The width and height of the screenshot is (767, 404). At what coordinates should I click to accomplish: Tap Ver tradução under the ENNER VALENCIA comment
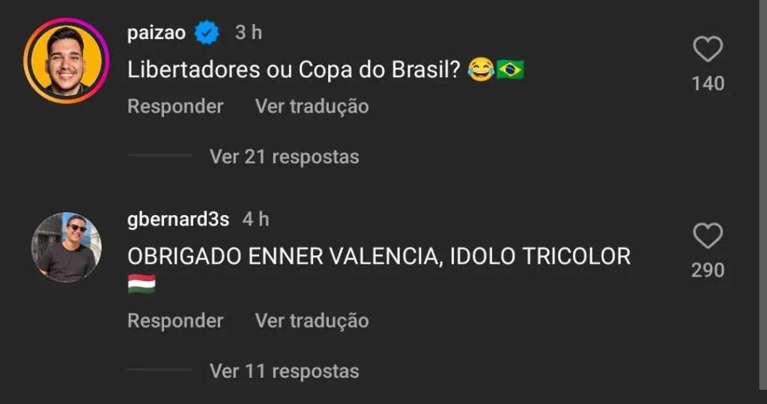click(x=312, y=321)
